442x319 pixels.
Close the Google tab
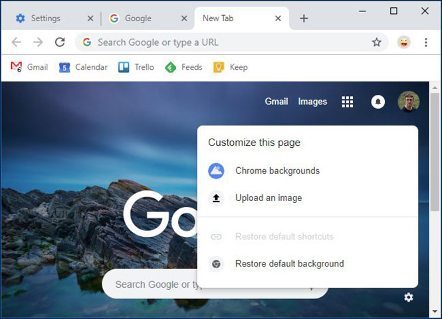184,19
